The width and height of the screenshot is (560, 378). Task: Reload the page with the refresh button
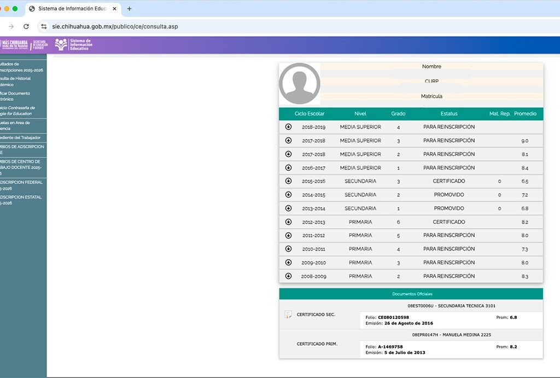pos(26,26)
